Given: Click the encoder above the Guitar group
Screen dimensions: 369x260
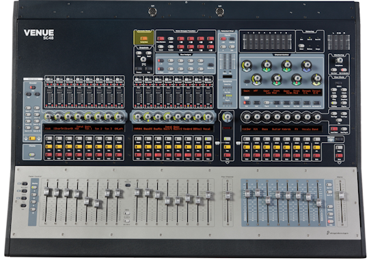Looking at the screenshot, I should click(277, 117).
